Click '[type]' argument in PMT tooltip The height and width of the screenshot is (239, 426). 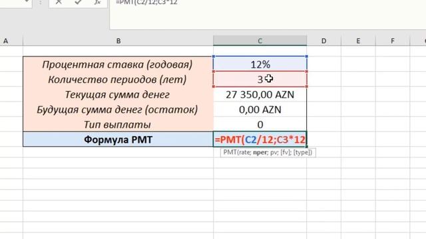302,152
